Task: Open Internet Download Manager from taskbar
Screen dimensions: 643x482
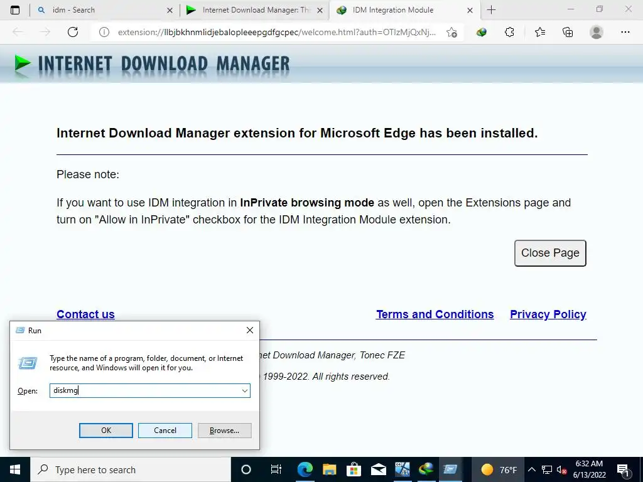Action: (426, 469)
